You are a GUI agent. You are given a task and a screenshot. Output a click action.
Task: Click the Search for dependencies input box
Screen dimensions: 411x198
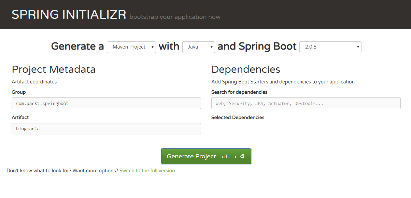tap(306, 103)
